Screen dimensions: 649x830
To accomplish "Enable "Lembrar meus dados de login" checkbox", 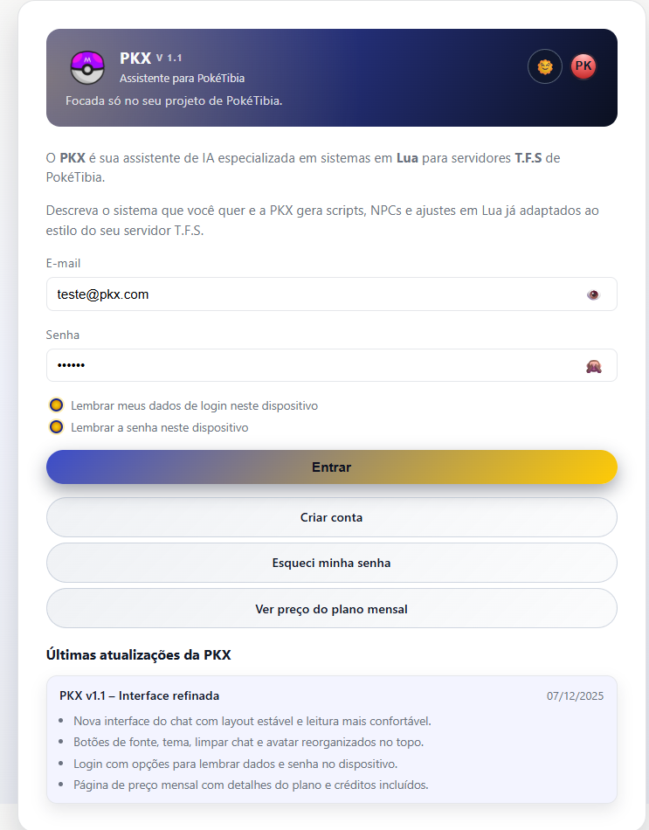I will tap(57, 405).
